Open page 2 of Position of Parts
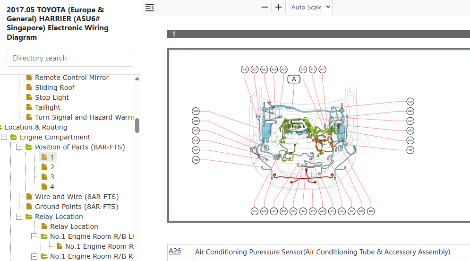Viewport: 470px width, 261px height. [52, 167]
